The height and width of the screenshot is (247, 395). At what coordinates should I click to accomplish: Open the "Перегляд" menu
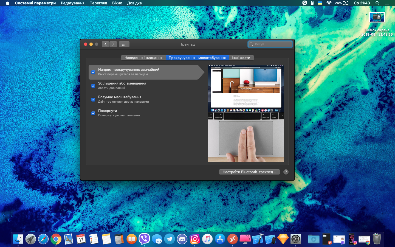[98, 3]
